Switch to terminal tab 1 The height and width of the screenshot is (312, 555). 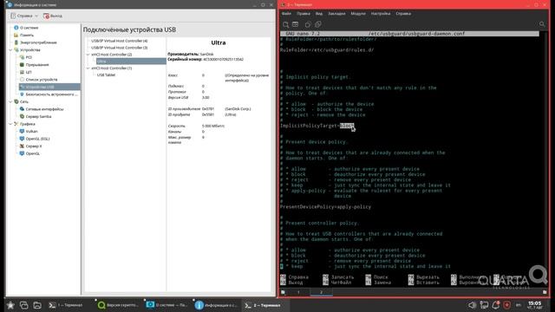click(298, 292)
